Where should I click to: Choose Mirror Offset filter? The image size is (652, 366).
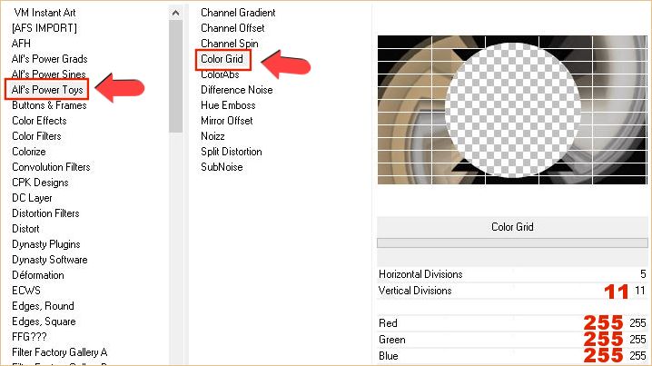(x=226, y=121)
